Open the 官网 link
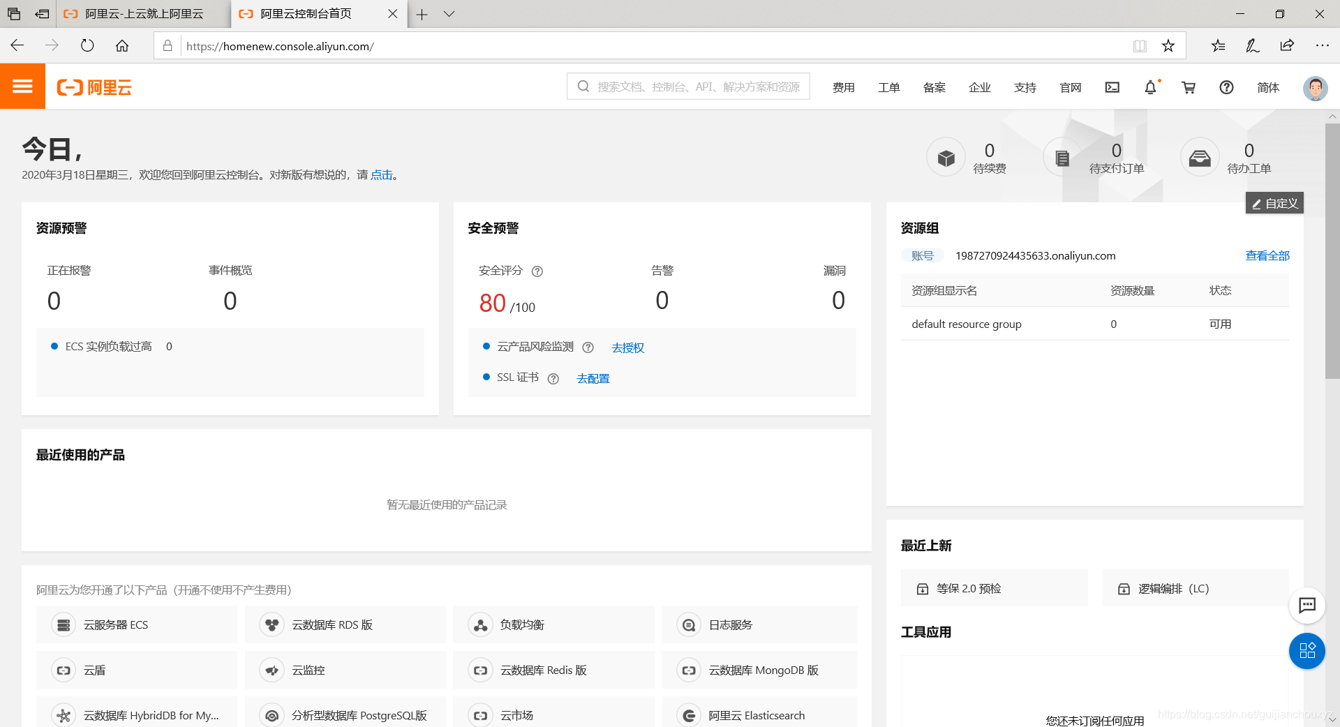This screenshot has height=727, width=1340. point(1070,87)
